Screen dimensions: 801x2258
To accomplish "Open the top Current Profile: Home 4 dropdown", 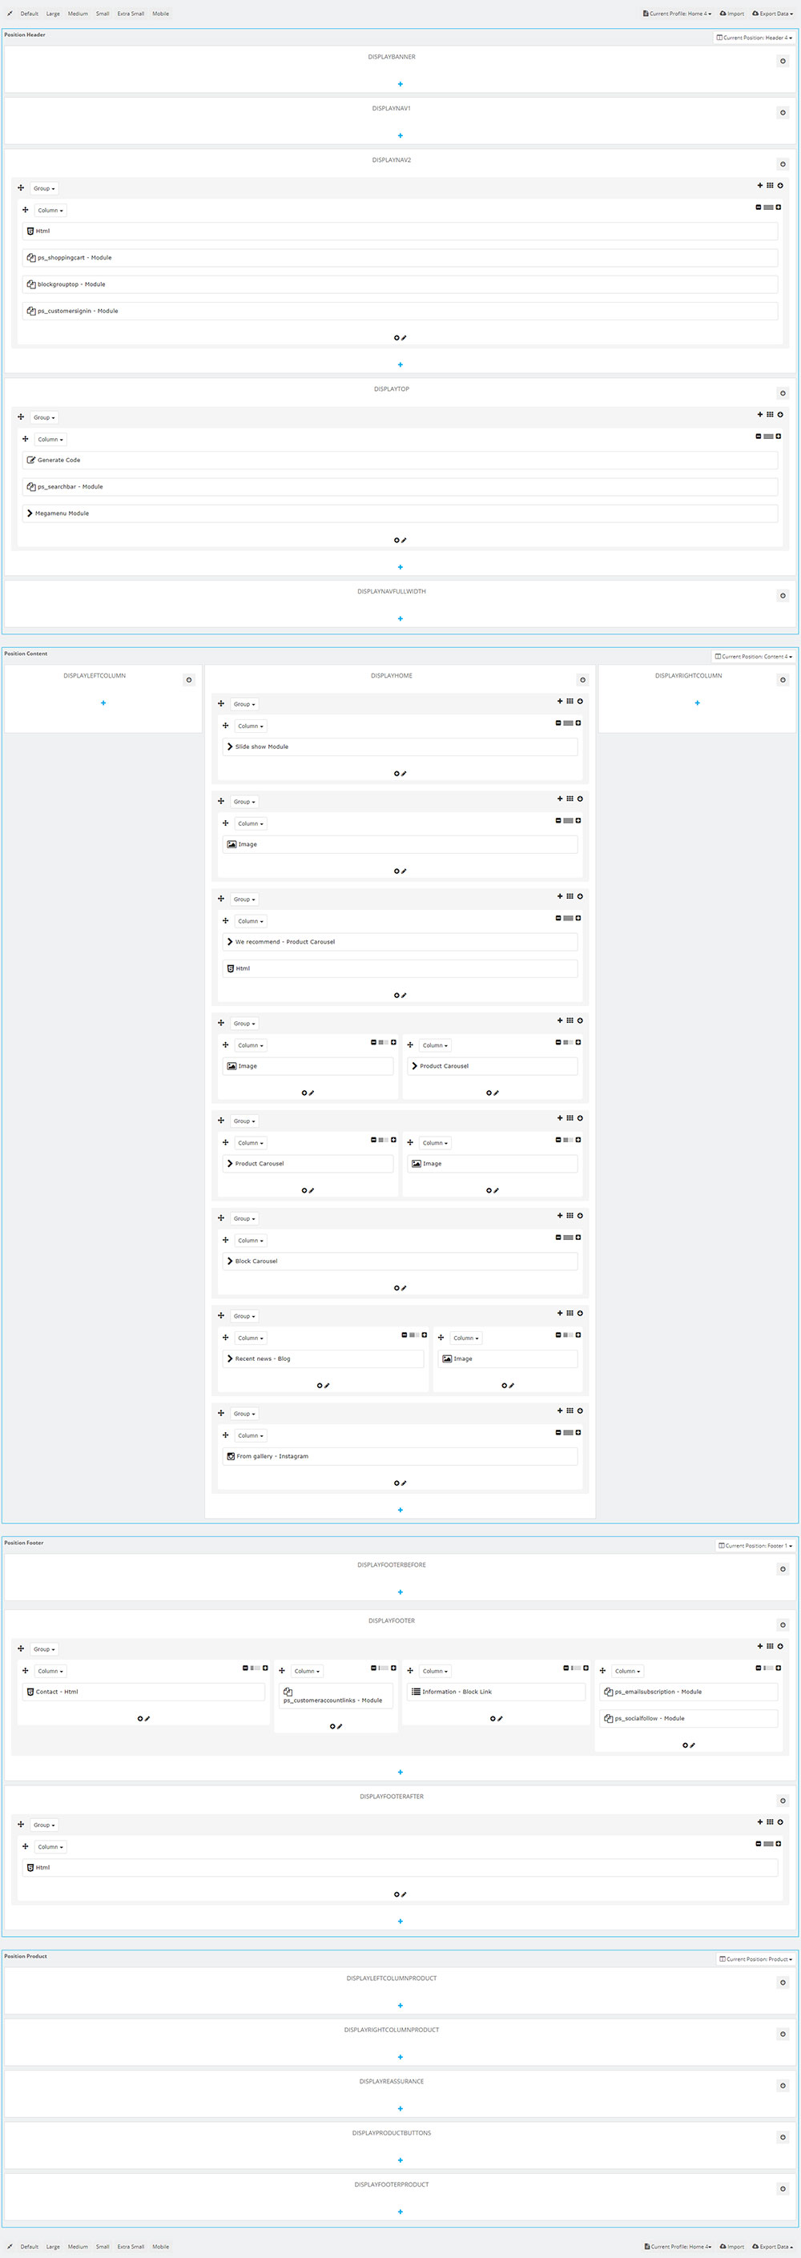I will (x=677, y=13).
